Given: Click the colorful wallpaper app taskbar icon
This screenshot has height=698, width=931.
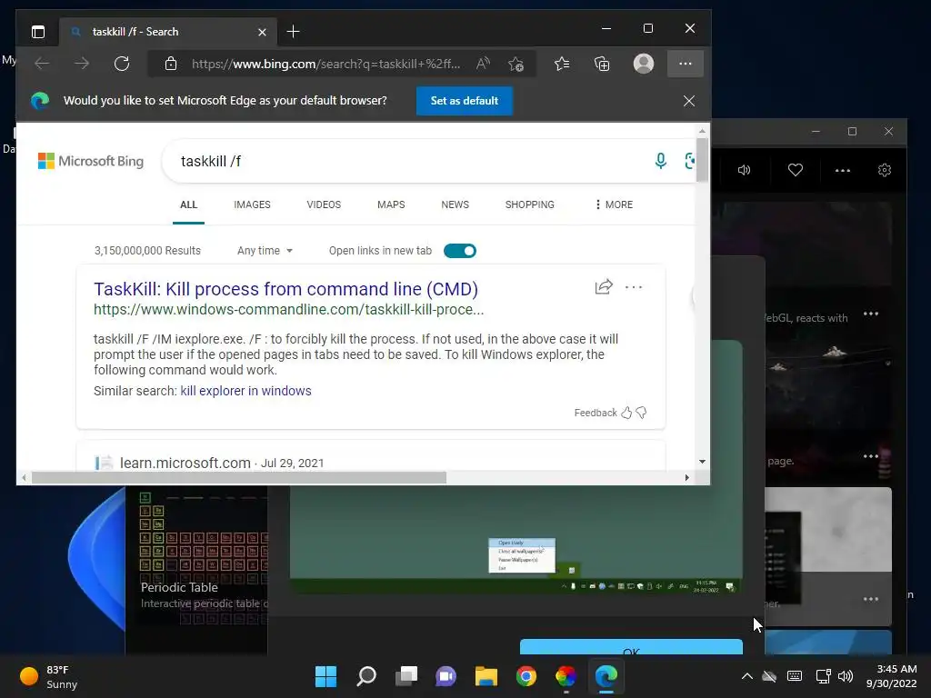Looking at the screenshot, I should click(566, 676).
